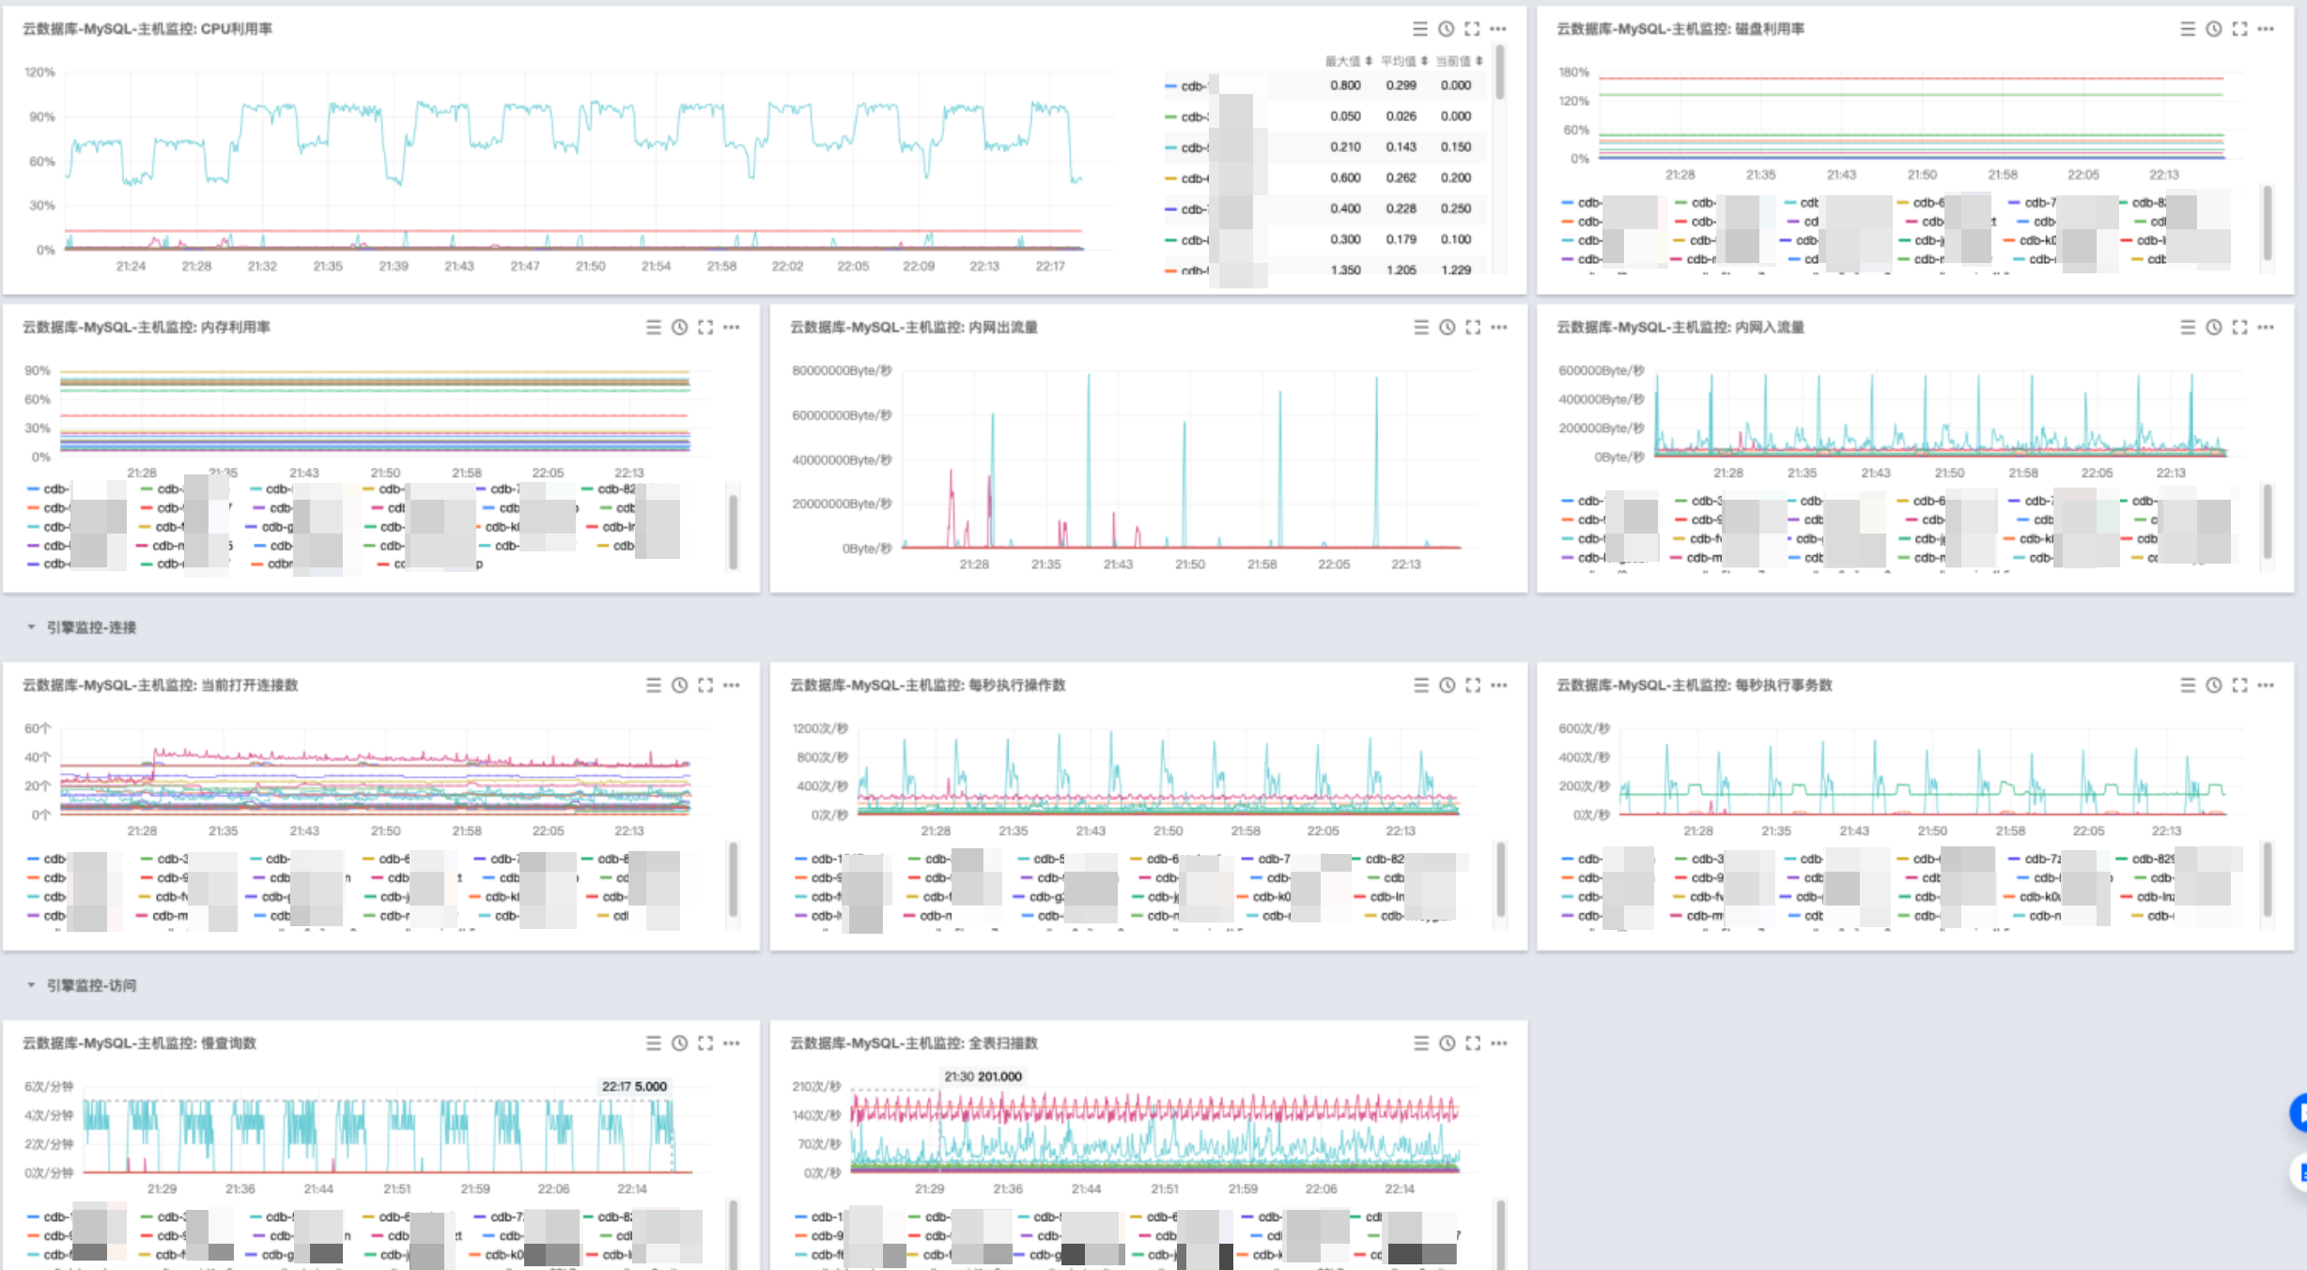Sort CPU legend by 最大值 column
The width and height of the screenshot is (2307, 1270).
tap(1349, 61)
